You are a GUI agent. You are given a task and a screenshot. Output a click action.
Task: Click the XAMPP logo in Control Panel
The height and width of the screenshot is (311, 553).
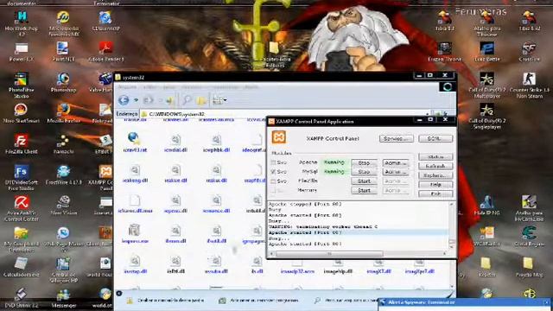(278, 137)
